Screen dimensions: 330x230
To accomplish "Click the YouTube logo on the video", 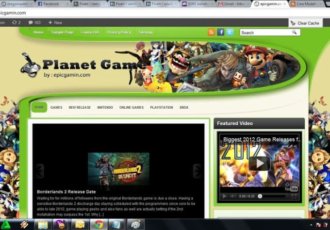I will (291, 188).
